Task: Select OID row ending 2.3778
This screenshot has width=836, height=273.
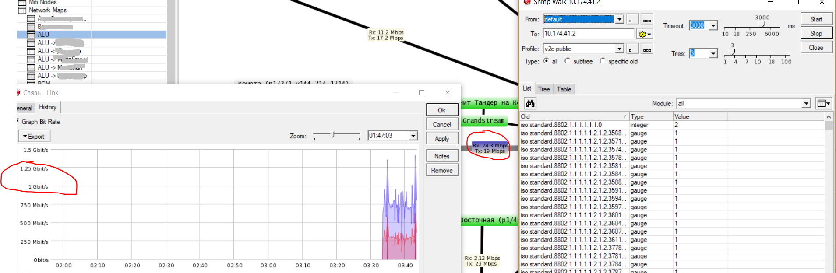Action: click(x=672, y=248)
